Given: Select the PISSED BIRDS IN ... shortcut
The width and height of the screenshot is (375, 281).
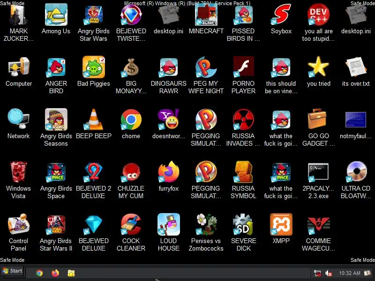Looking at the screenshot, I should [243, 15].
